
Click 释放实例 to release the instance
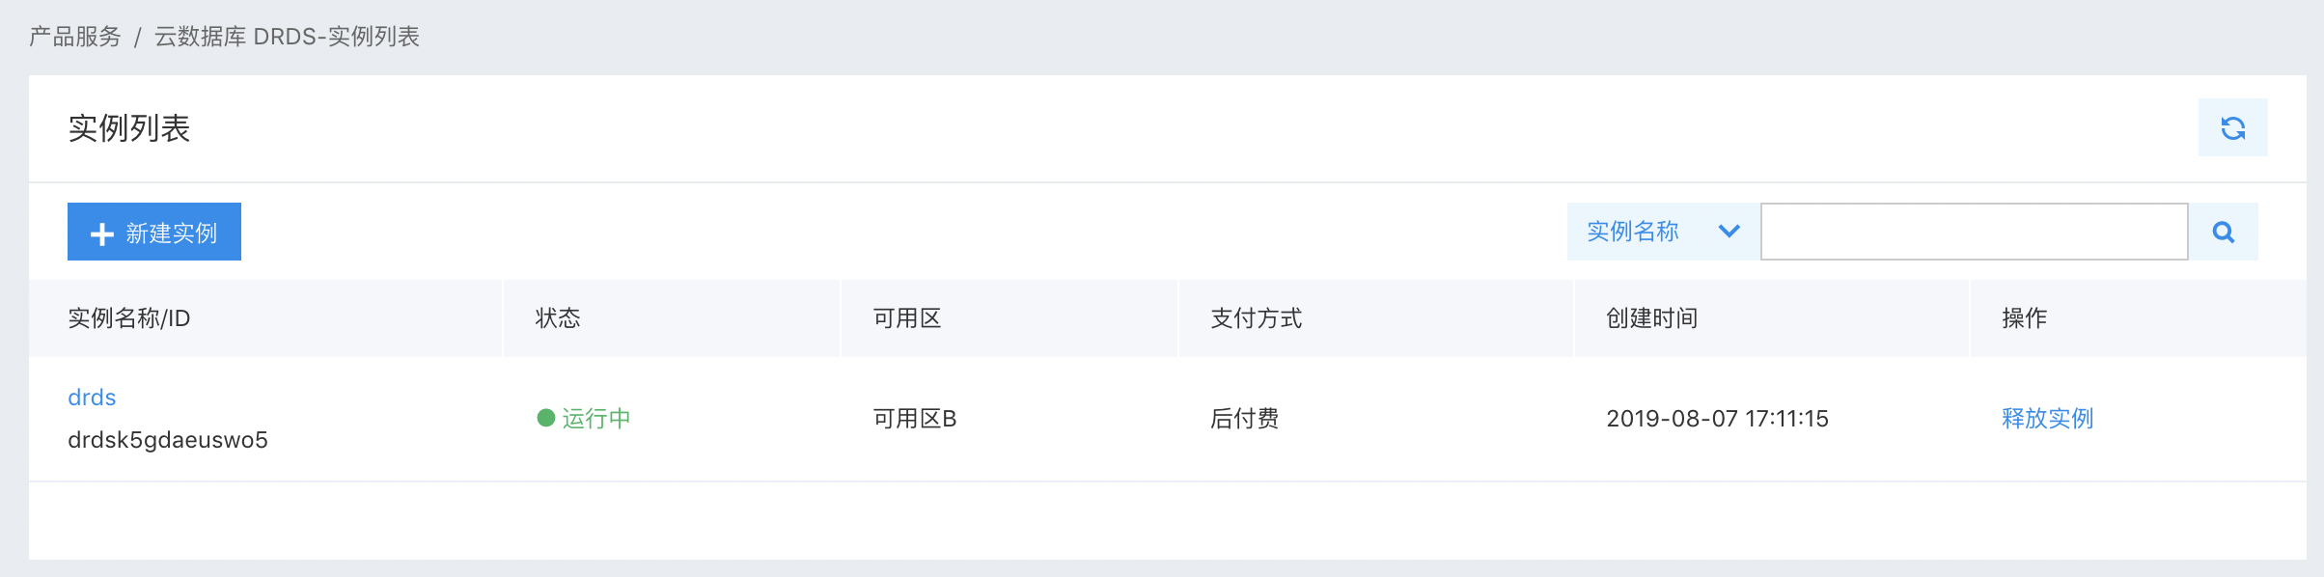click(2047, 418)
